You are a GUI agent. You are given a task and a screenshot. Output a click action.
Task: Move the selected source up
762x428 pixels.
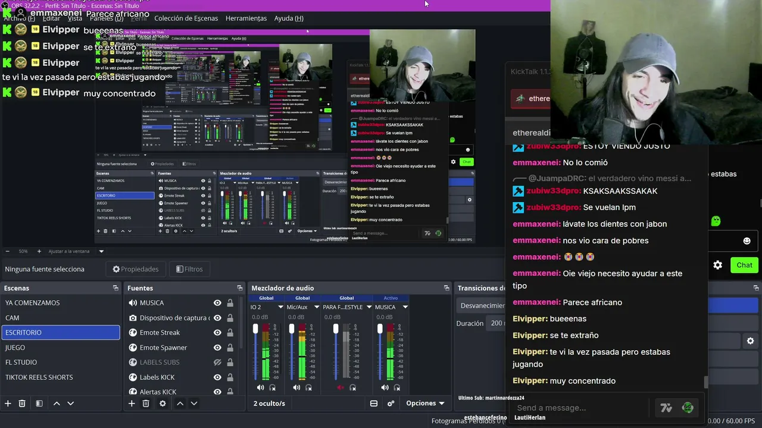pyautogui.click(x=180, y=404)
